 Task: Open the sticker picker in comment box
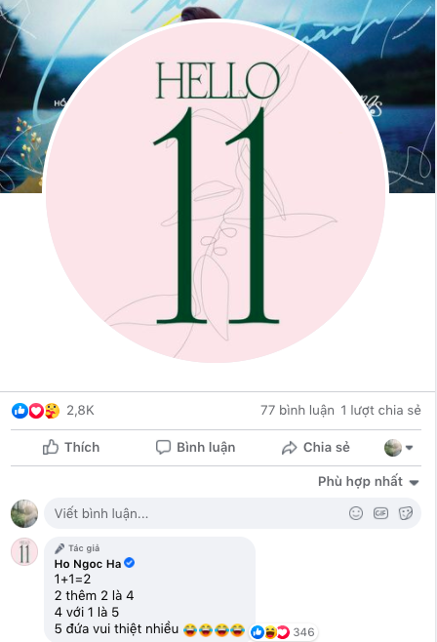pyautogui.click(x=406, y=513)
